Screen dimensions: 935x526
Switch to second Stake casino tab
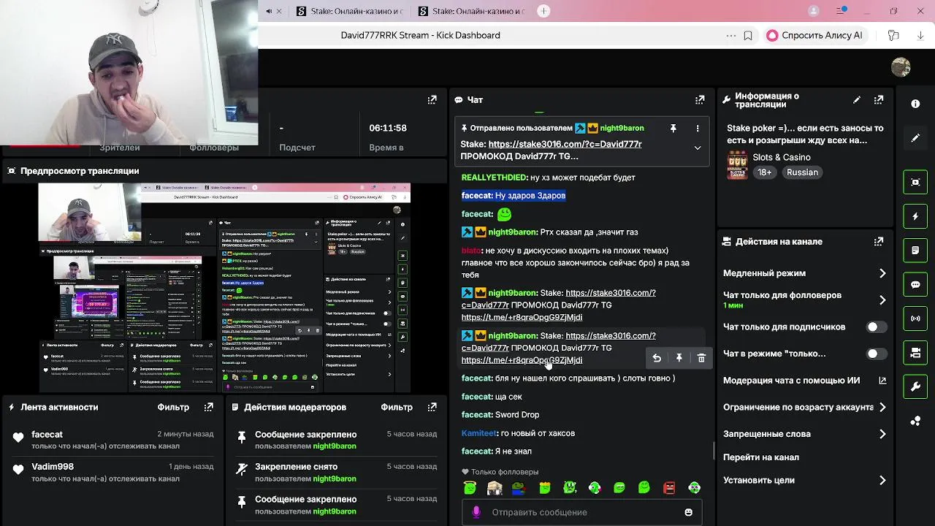[x=472, y=11]
